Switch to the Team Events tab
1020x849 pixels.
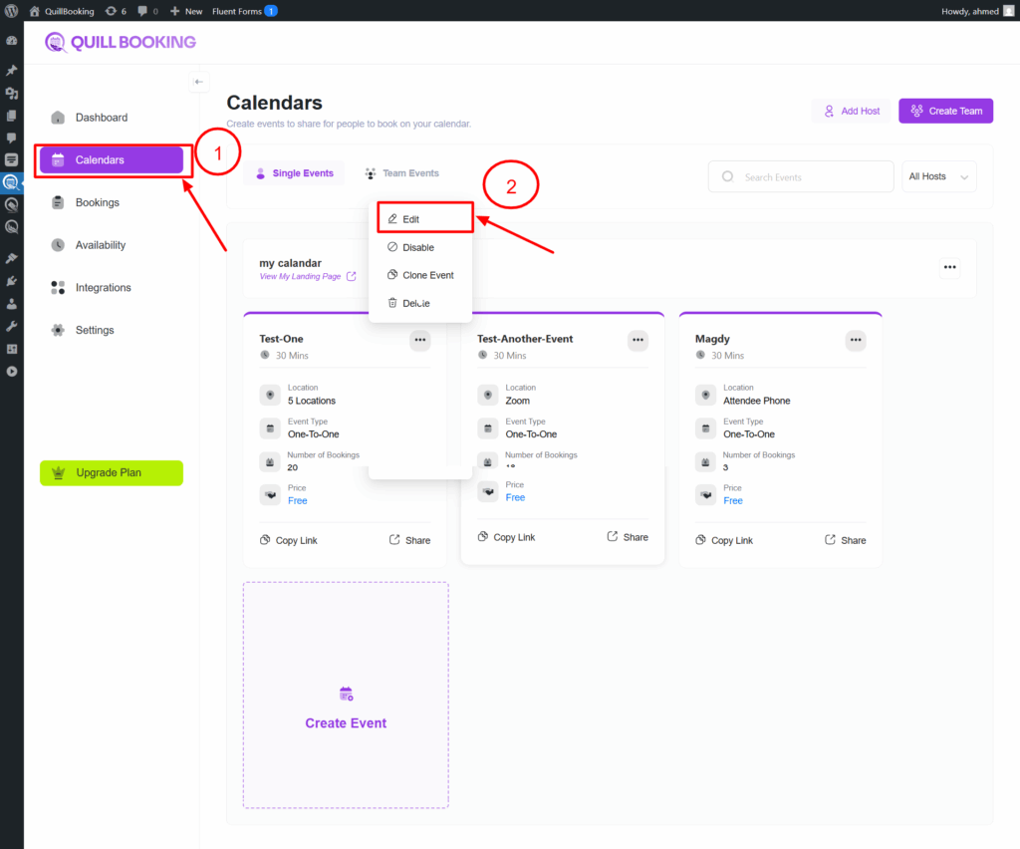click(401, 173)
